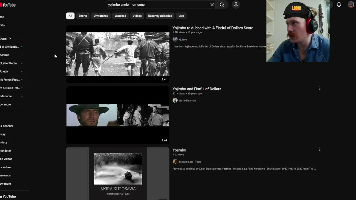
Task: Visit the Quizno channel name link
Action: pos(183,39)
